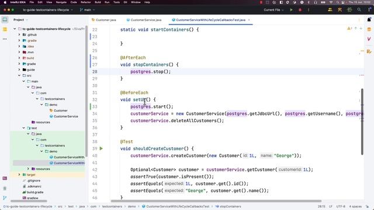Screen dimensions: 374x210
Task: Click stopContainers breadcrumb
Action: (x=228, y=206)
